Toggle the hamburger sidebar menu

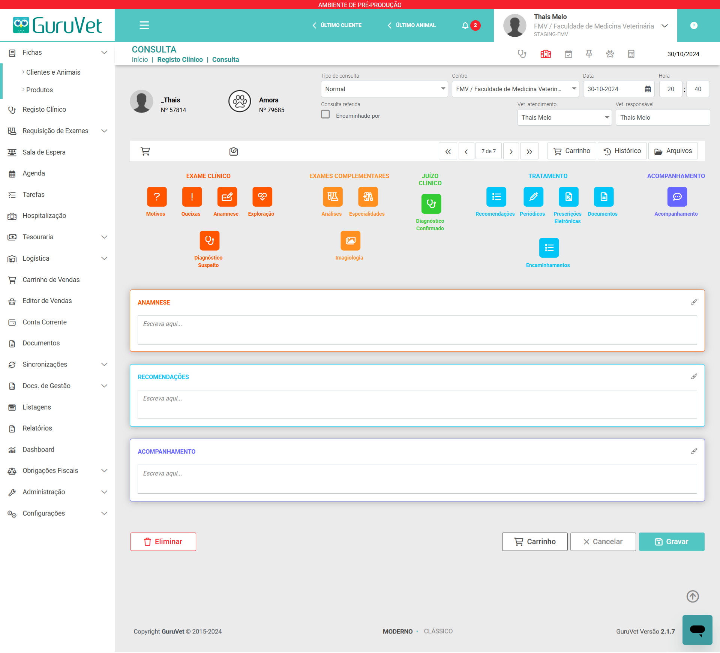point(144,25)
